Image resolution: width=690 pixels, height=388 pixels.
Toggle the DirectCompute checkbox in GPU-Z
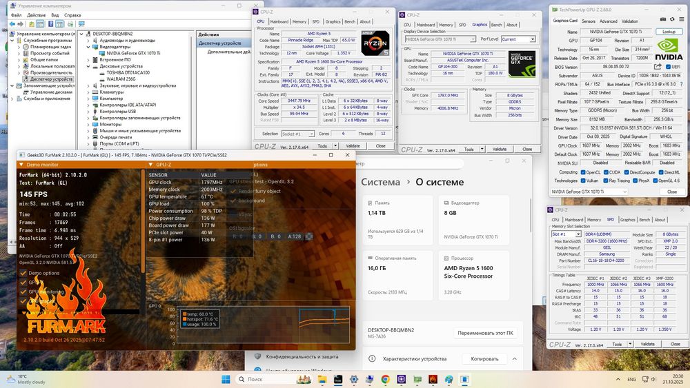[627, 172]
